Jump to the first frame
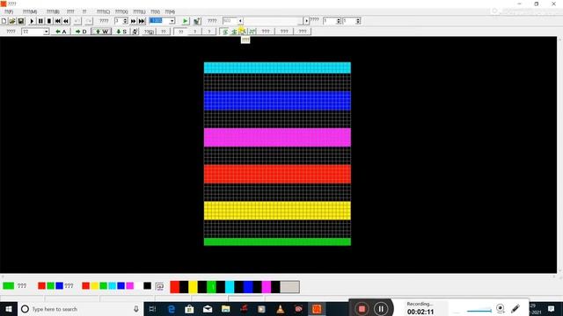Viewport: 563px width, 316px height. coord(57,21)
